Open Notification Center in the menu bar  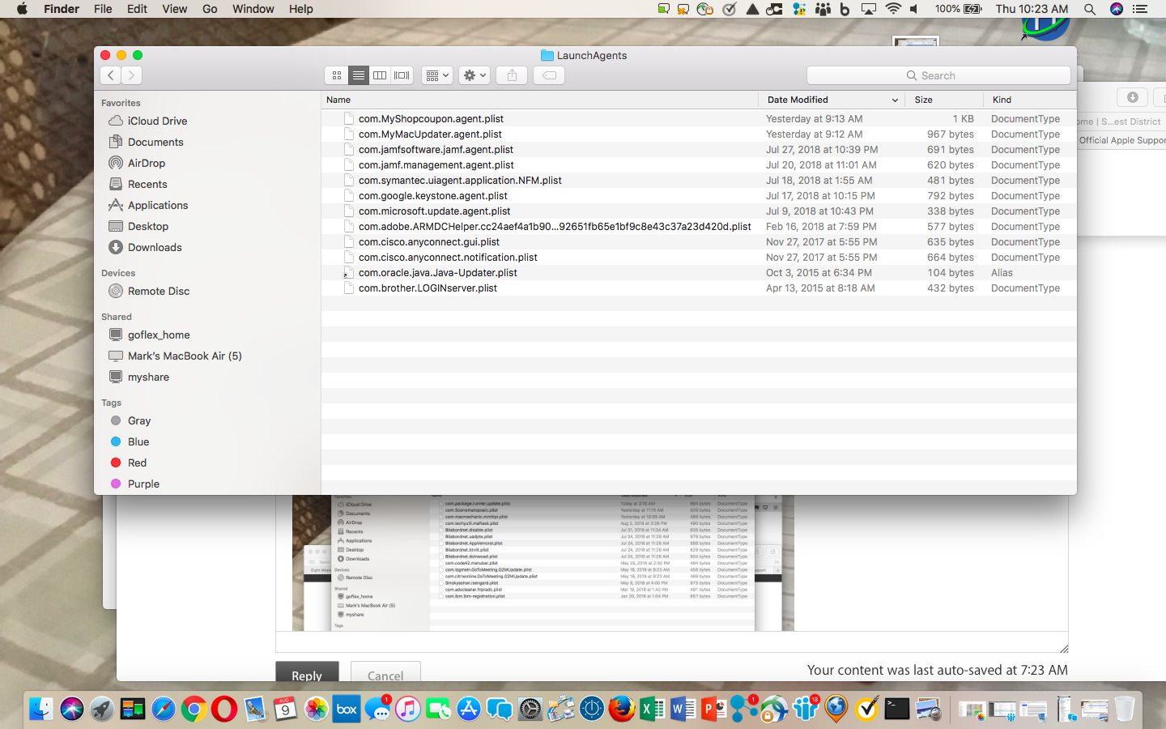pyautogui.click(x=1140, y=9)
